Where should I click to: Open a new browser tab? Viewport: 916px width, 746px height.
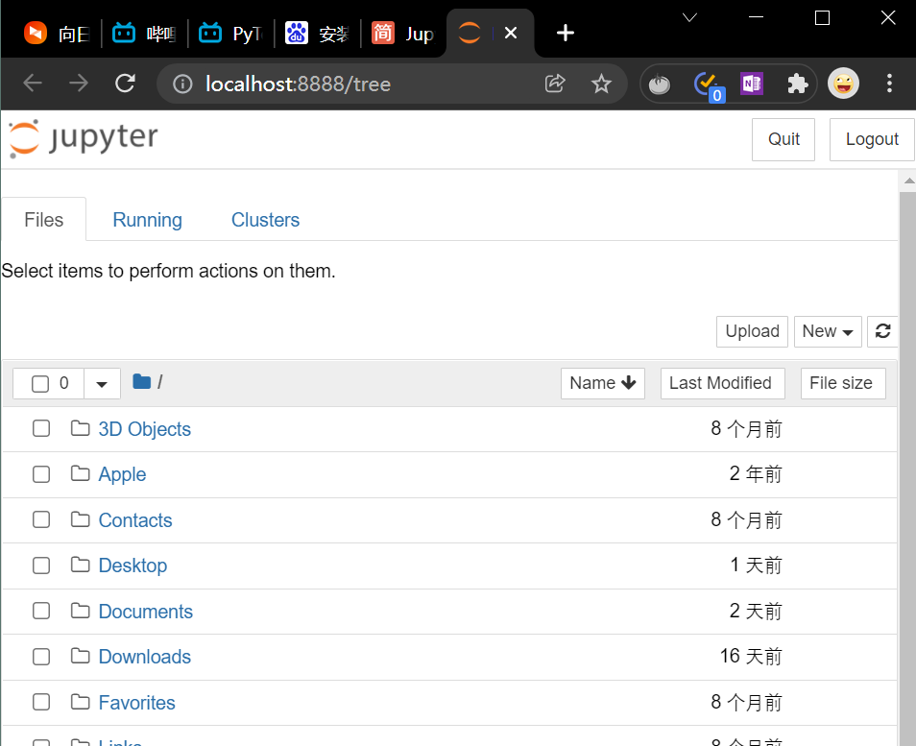[565, 33]
